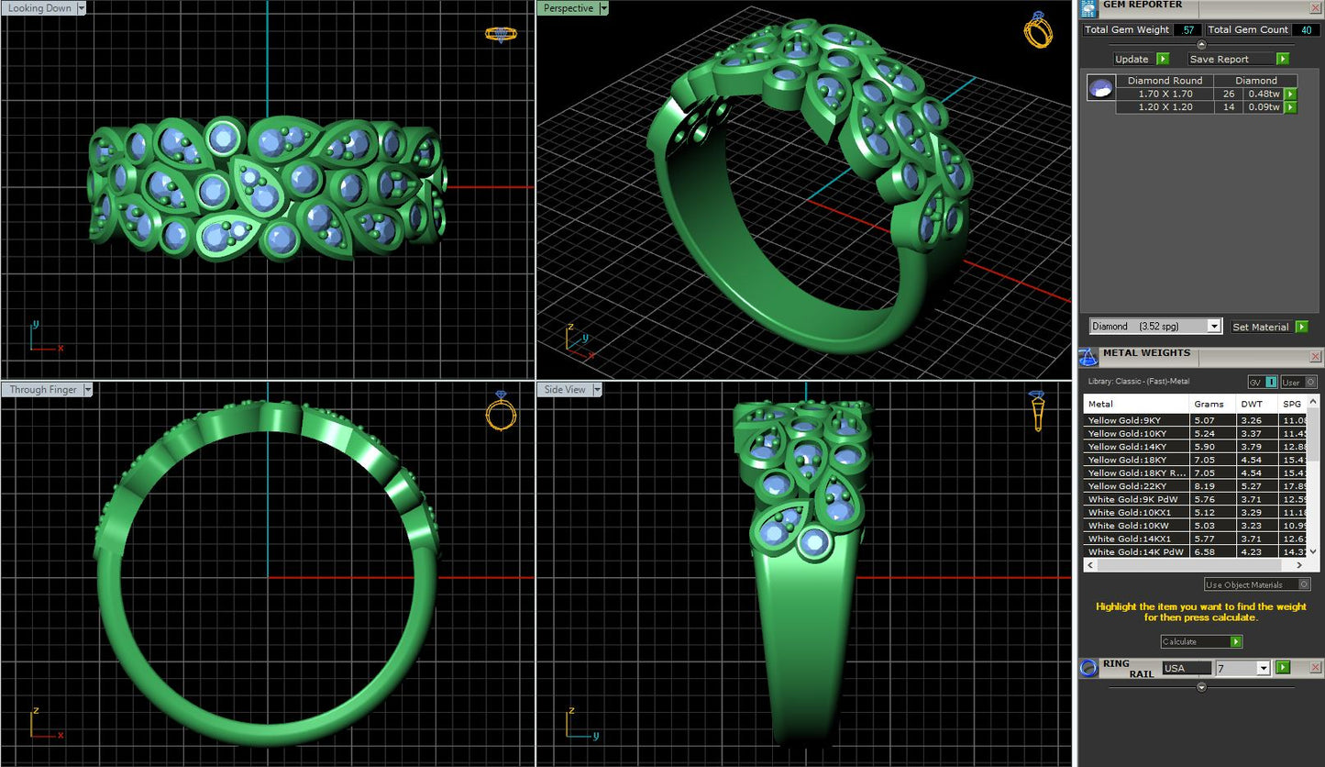
Task: Open the Perspective viewport menu
Action: [603, 7]
